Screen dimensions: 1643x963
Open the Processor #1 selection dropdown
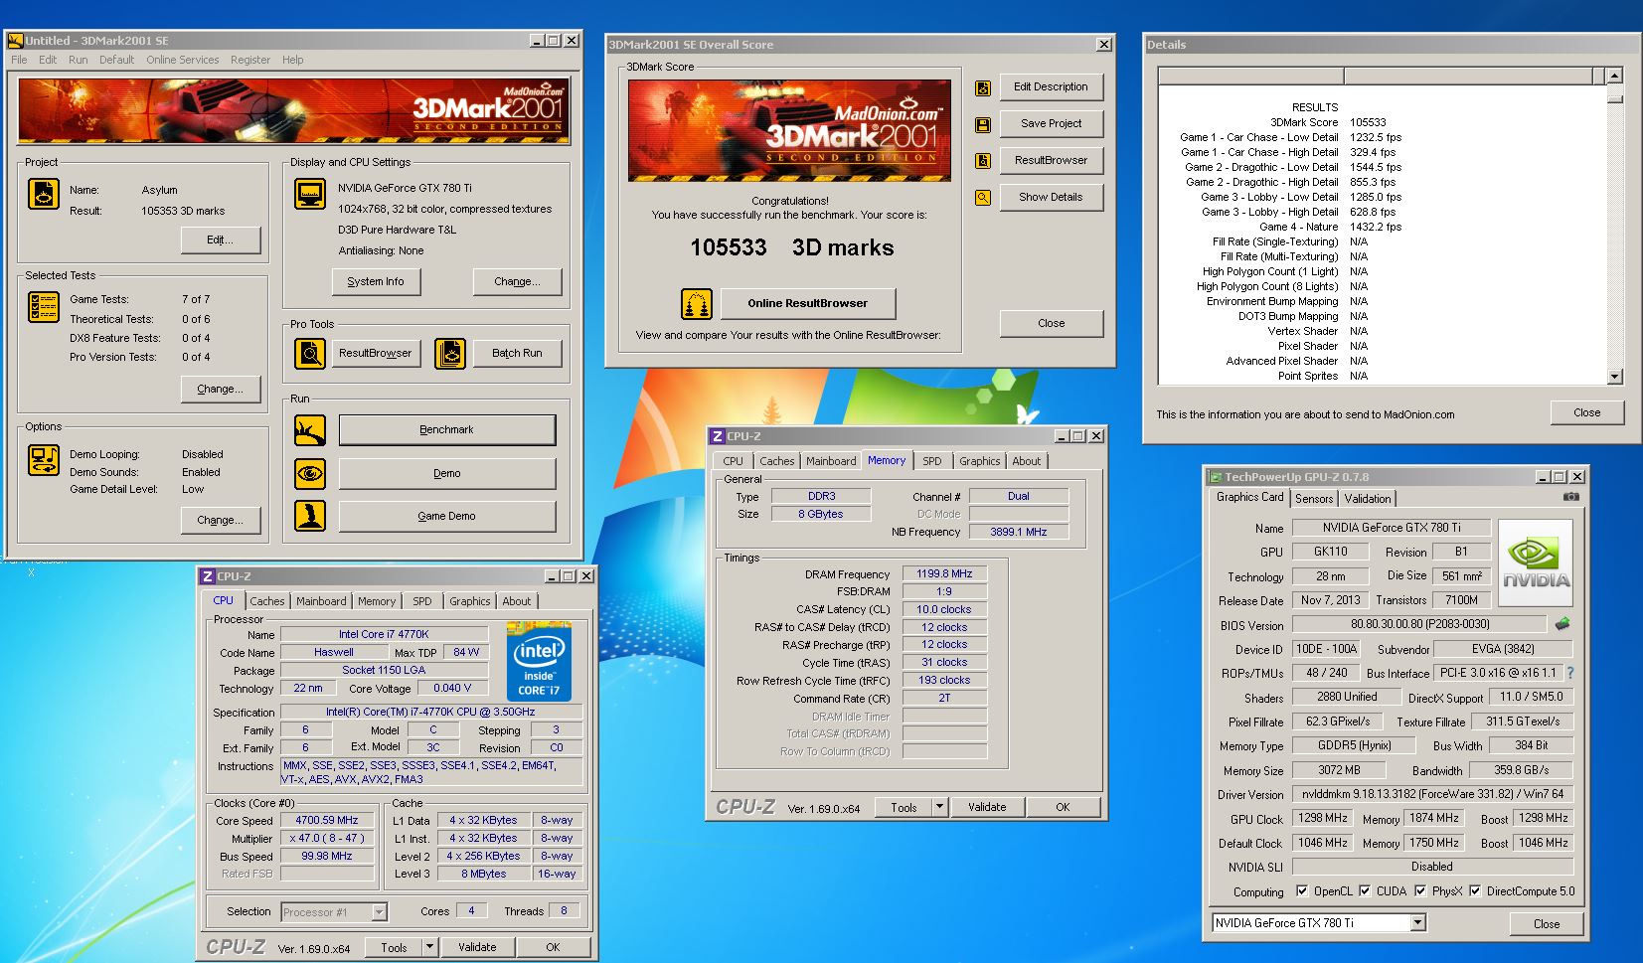pyautogui.click(x=379, y=912)
